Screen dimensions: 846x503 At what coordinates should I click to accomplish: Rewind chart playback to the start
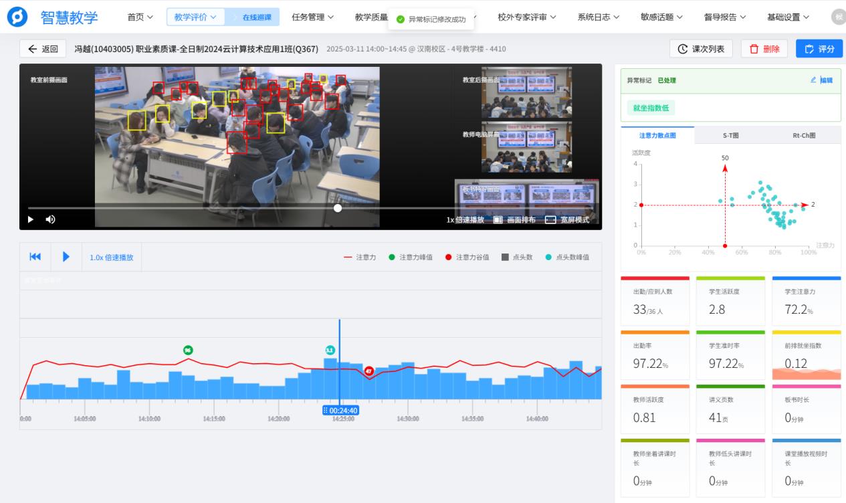click(x=35, y=257)
